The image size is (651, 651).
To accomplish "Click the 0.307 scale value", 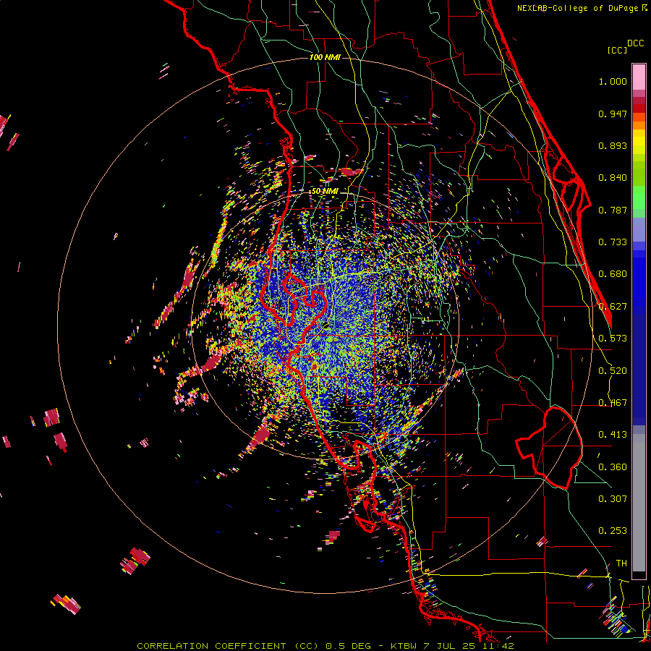I will pyautogui.click(x=613, y=499).
